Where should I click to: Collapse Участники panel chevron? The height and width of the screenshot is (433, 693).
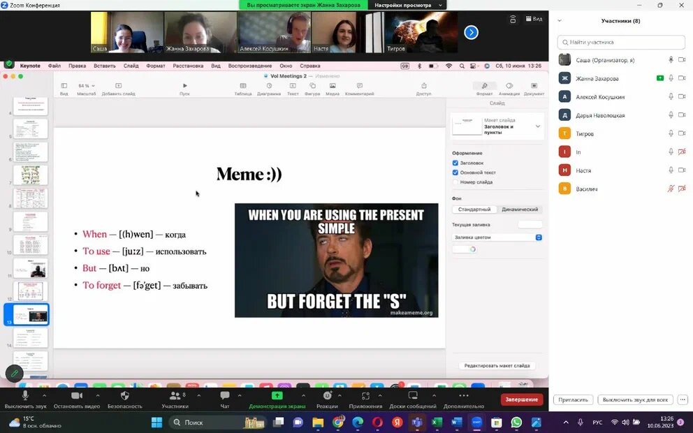[560, 21]
